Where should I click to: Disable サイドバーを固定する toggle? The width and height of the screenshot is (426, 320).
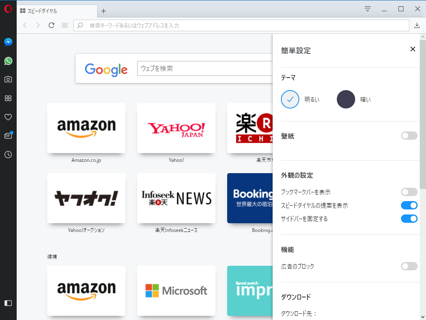coord(409,219)
